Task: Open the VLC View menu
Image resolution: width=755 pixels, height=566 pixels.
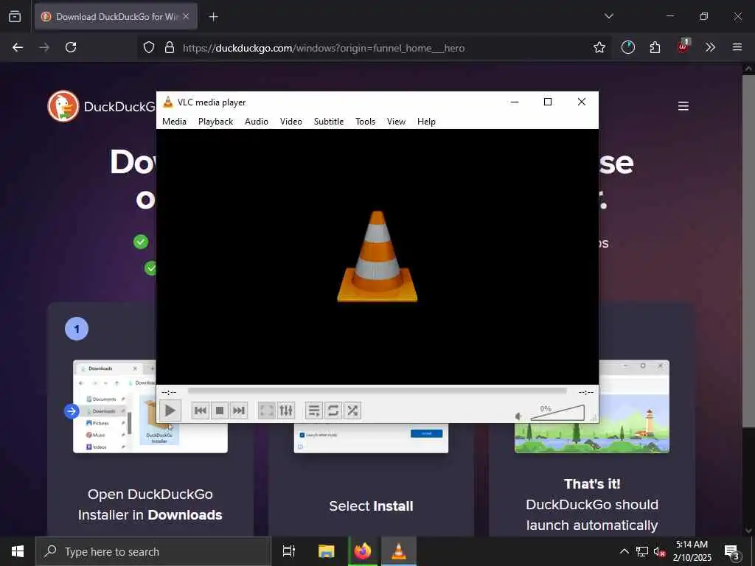Action: [396, 122]
